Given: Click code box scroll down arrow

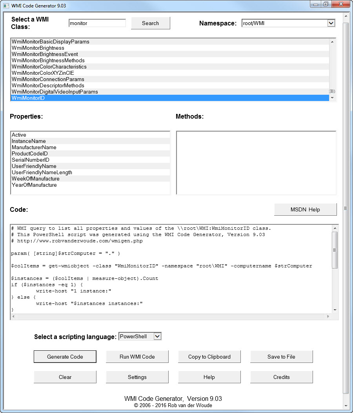Looking at the screenshot, I should (x=335, y=310).
